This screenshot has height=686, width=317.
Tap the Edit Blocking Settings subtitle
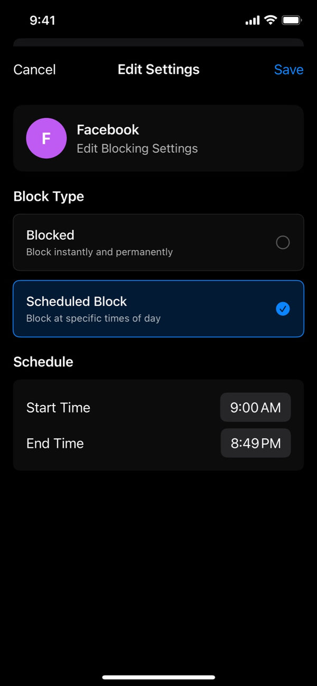137,148
